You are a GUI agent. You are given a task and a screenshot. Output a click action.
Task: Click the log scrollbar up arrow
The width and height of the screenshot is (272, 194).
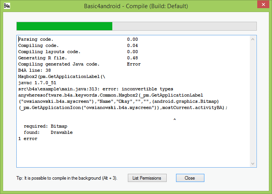(253, 39)
